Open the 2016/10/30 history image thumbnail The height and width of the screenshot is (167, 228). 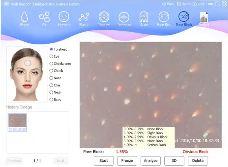coord(17,122)
